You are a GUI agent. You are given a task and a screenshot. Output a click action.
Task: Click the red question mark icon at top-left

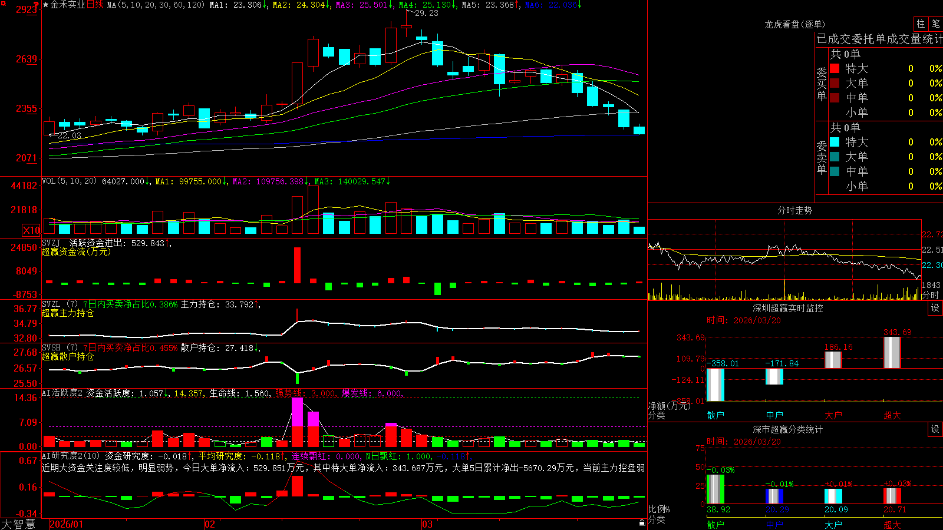37,6
